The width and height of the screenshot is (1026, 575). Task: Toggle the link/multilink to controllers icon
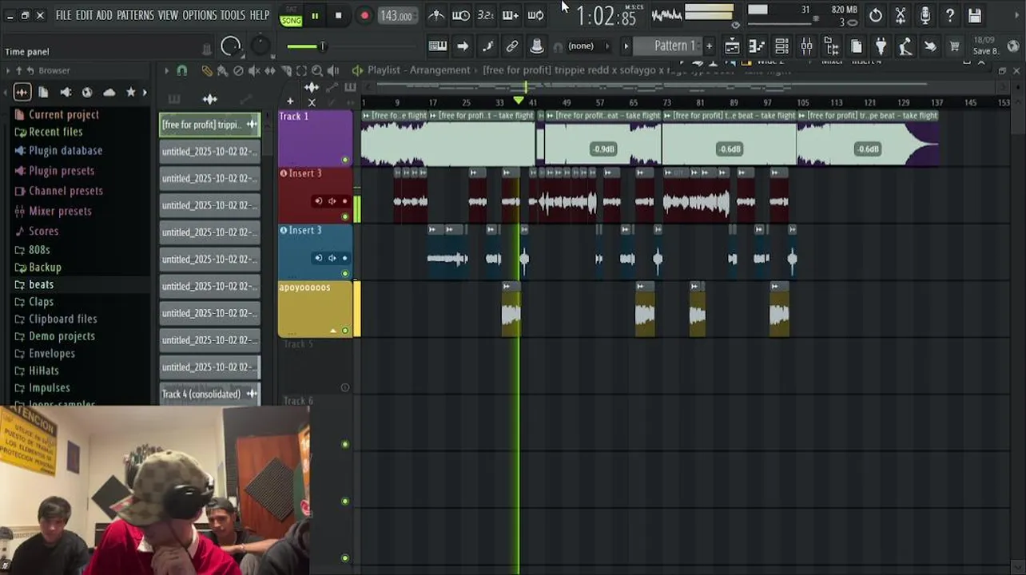pyautogui.click(x=512, y=46)
